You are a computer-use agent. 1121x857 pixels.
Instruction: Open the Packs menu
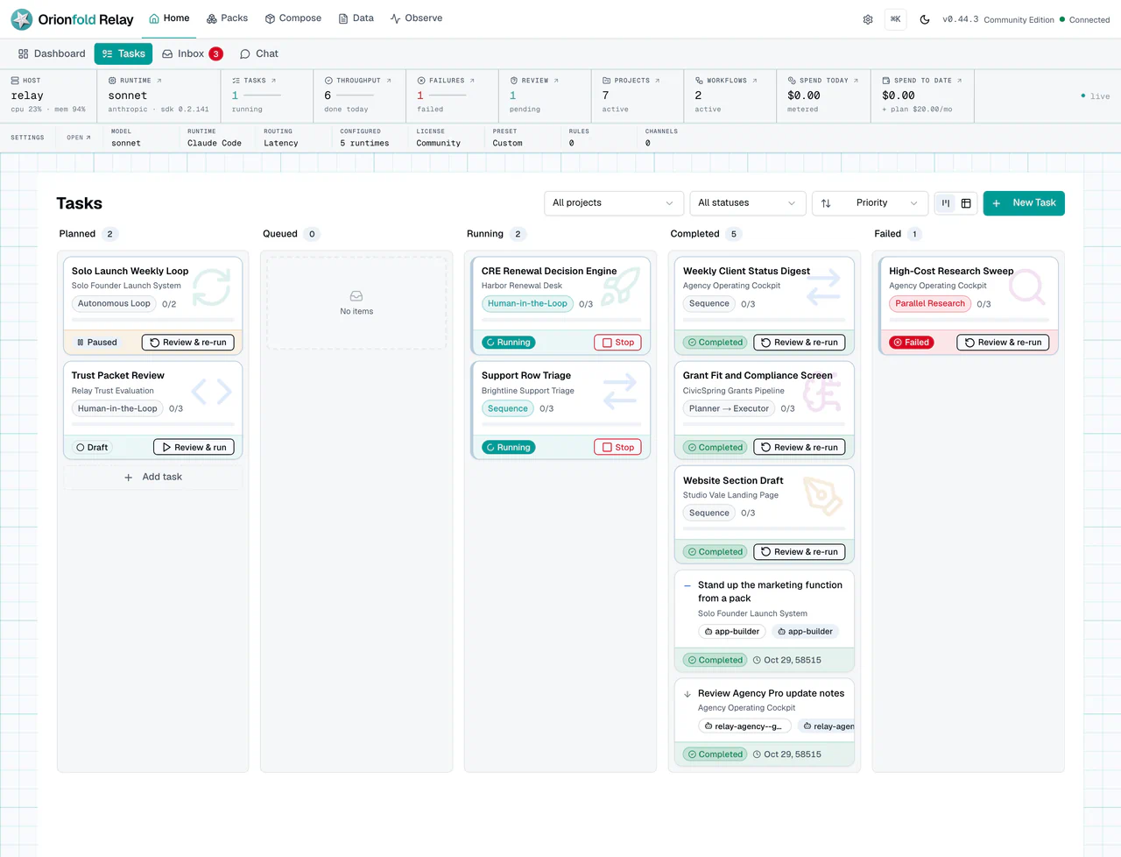click(227, 18)
